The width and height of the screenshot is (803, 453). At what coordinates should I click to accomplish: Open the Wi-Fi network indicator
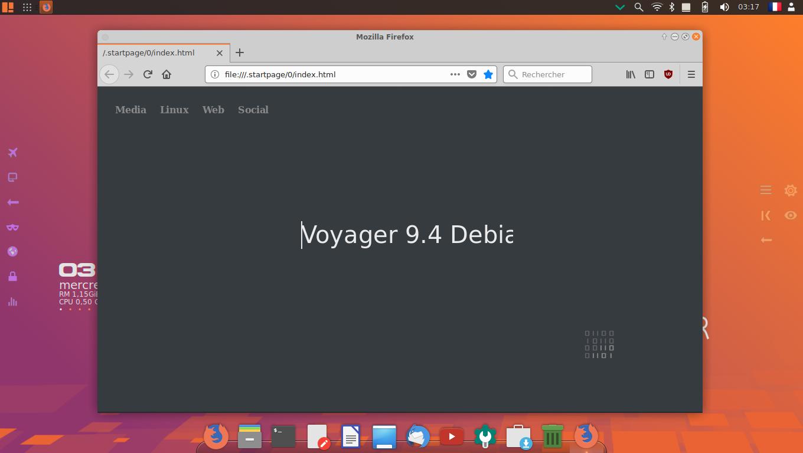(657, 7)
